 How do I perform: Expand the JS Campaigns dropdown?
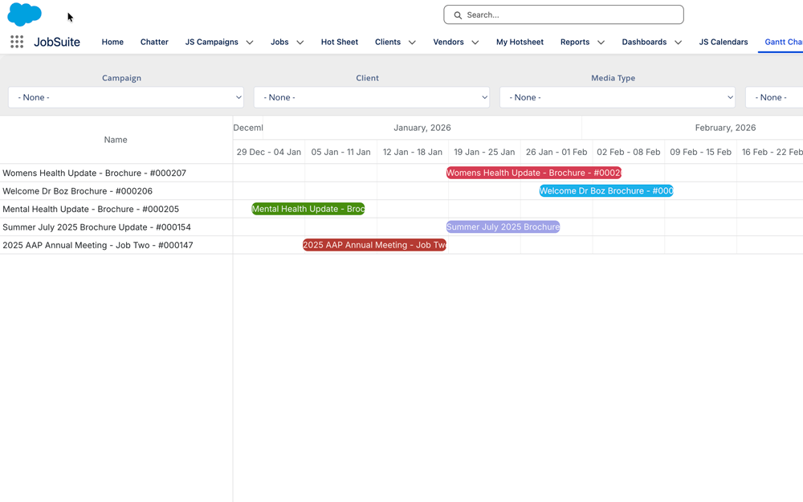[x=250, y=42]
